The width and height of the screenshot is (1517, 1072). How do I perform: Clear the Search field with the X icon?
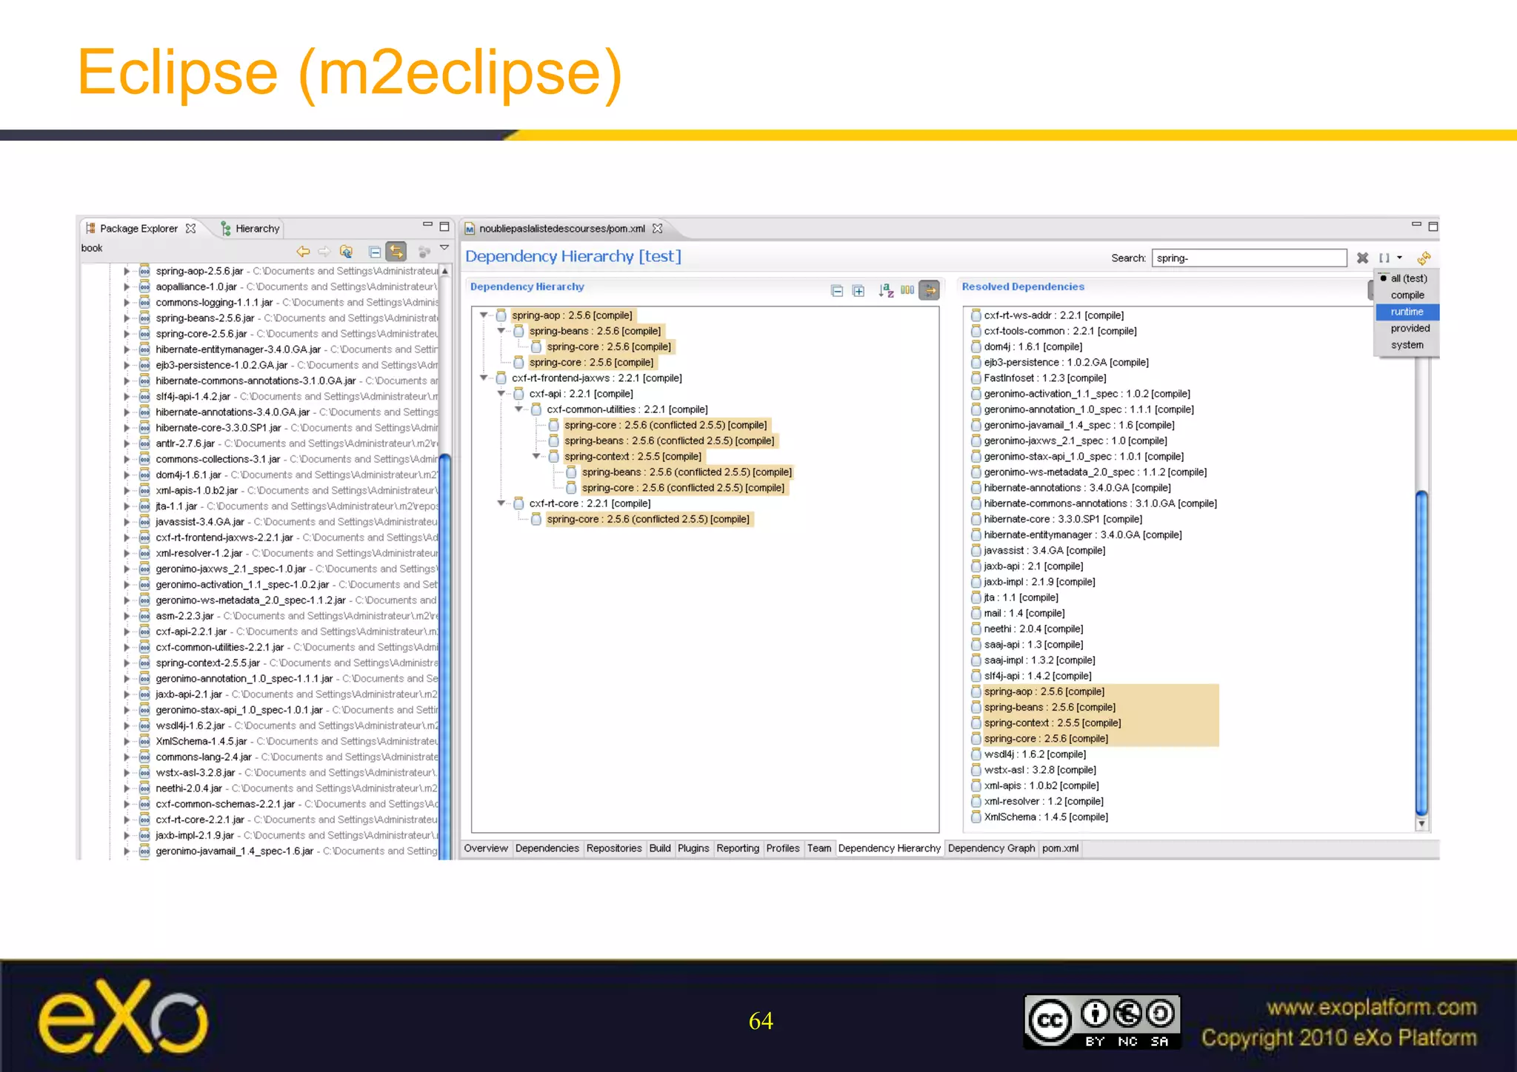[x=1362, y=258]
